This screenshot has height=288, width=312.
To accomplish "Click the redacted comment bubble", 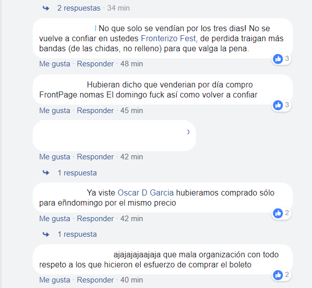I will 114,136.
